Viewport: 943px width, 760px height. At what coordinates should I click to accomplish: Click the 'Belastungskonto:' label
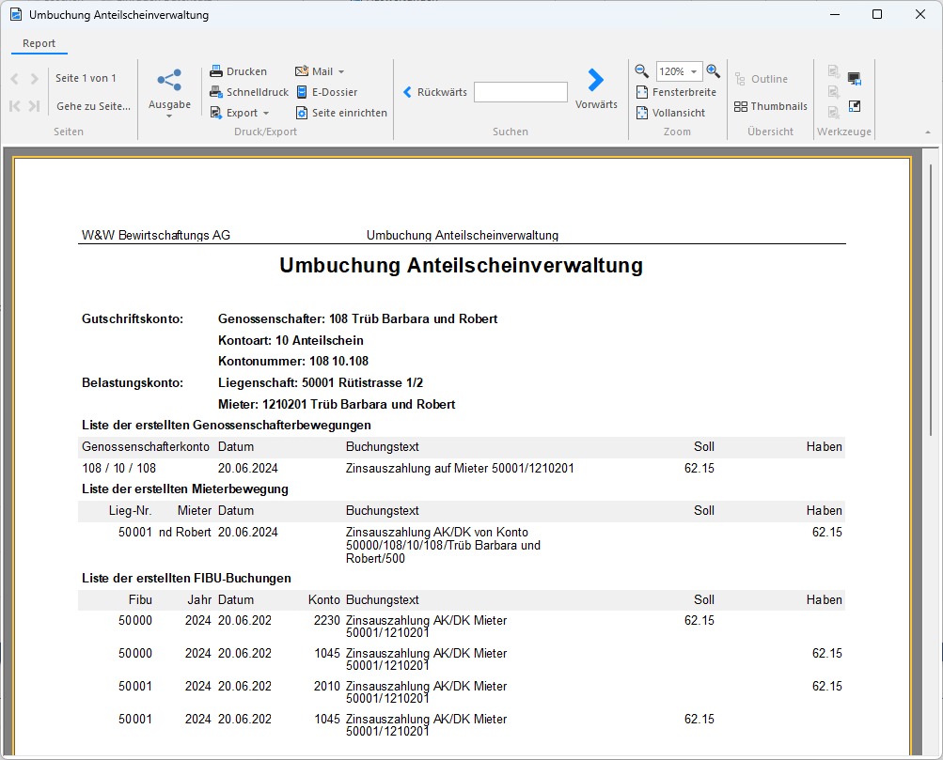click(133, 382)
